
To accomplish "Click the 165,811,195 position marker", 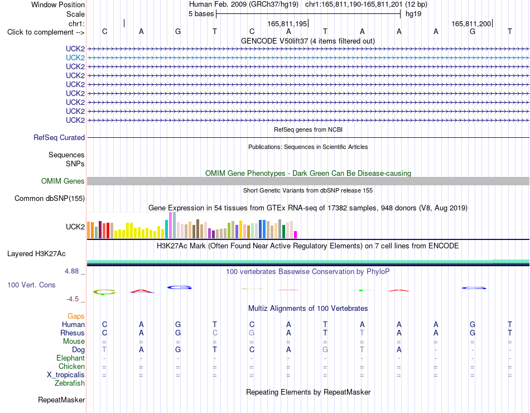I will (x=287, y=23).
